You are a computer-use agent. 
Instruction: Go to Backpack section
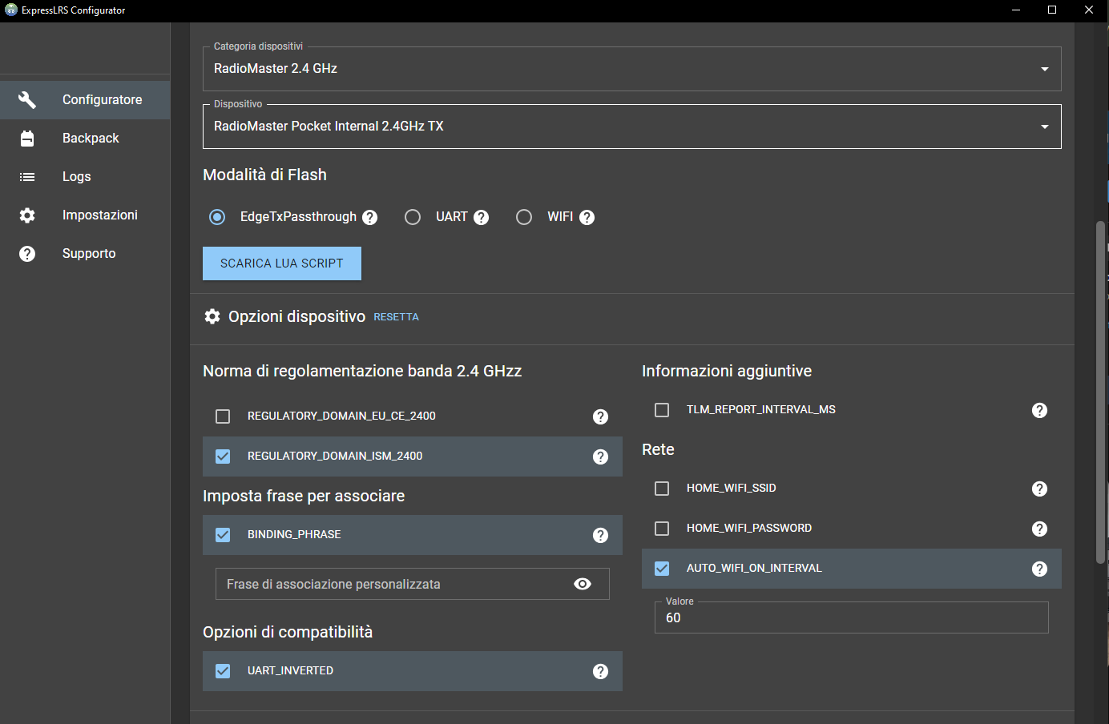85,139
